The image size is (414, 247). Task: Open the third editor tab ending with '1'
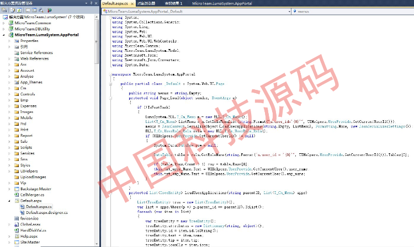173,3
